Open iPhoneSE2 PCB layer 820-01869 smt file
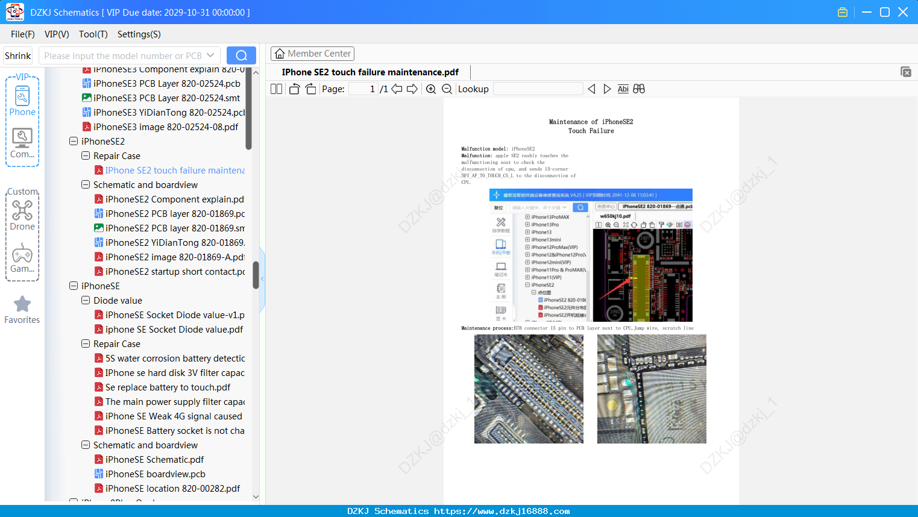This screenshot has width=918, height=517. pos(169,228)
